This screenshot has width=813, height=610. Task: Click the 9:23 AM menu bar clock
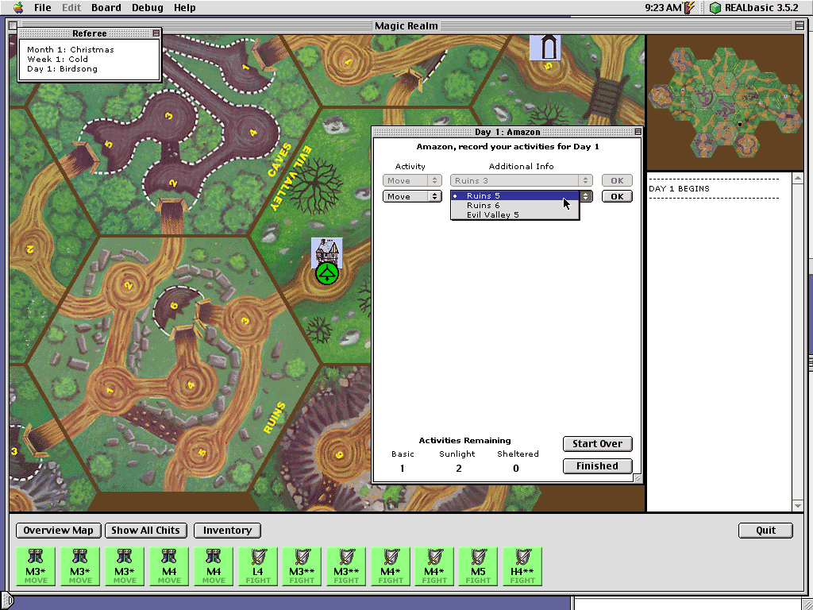(663, 7)
